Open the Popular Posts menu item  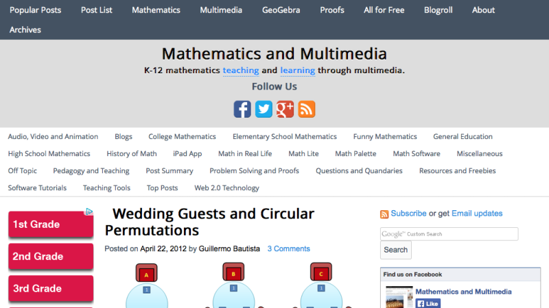(36, 10)
